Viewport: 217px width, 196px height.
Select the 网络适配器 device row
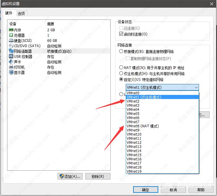point(59,51)
